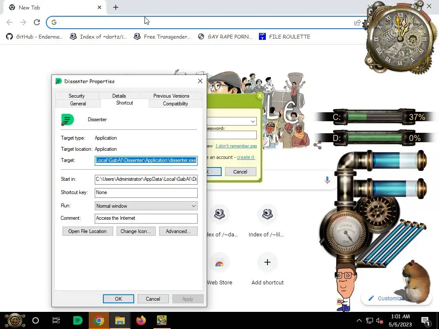Switch to the Compatibility tab
Screen dimensions: 439x329
(175, 104)
